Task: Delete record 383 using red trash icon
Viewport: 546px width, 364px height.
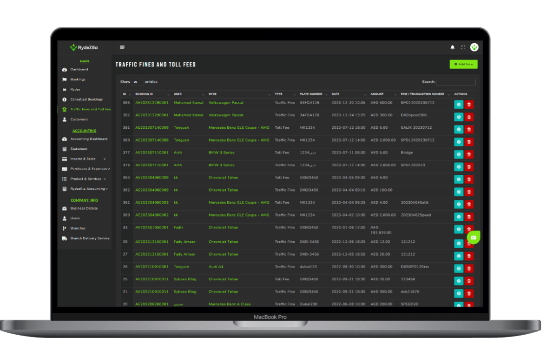Action: [469, 105]
